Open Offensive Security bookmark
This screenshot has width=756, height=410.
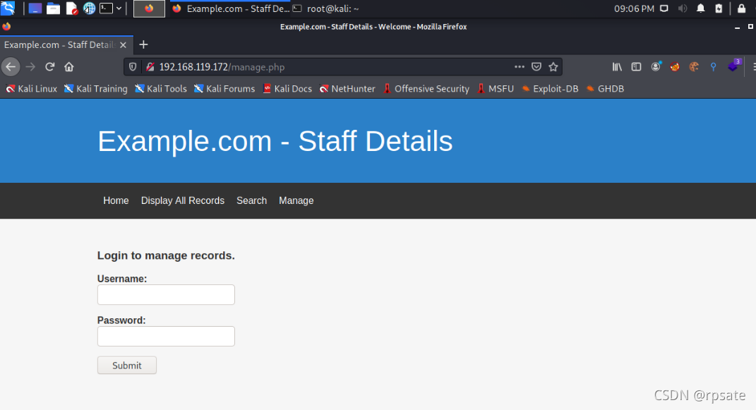click(426, 89)
